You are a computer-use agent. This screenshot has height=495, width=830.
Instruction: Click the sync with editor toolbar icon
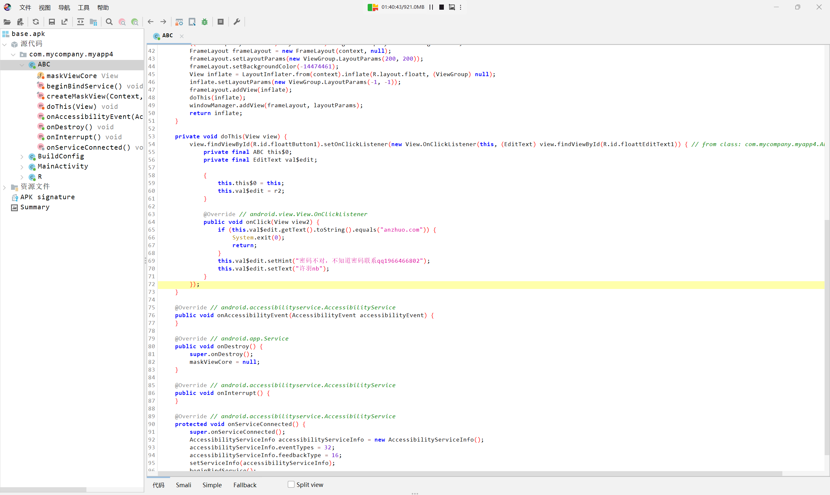click(x=80, y=22)
